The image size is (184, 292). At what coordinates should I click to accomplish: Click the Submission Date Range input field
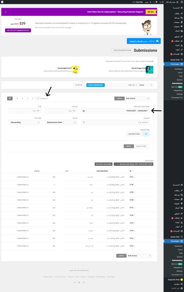click(115, 111)
